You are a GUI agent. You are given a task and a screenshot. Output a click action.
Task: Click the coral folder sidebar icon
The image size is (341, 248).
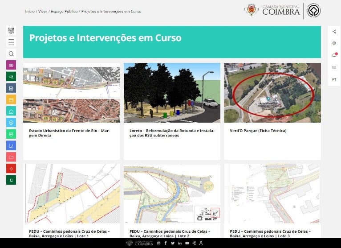pyautogui.click(x=11, y=157)
